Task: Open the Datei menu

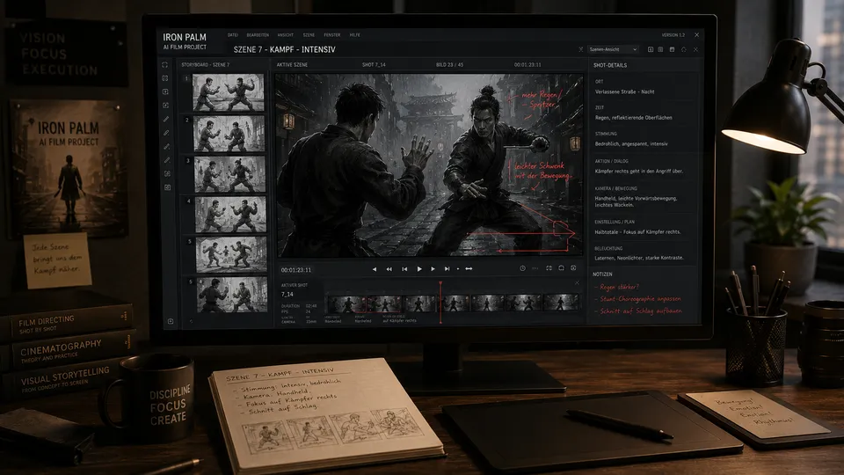Action: pos(232,35)
